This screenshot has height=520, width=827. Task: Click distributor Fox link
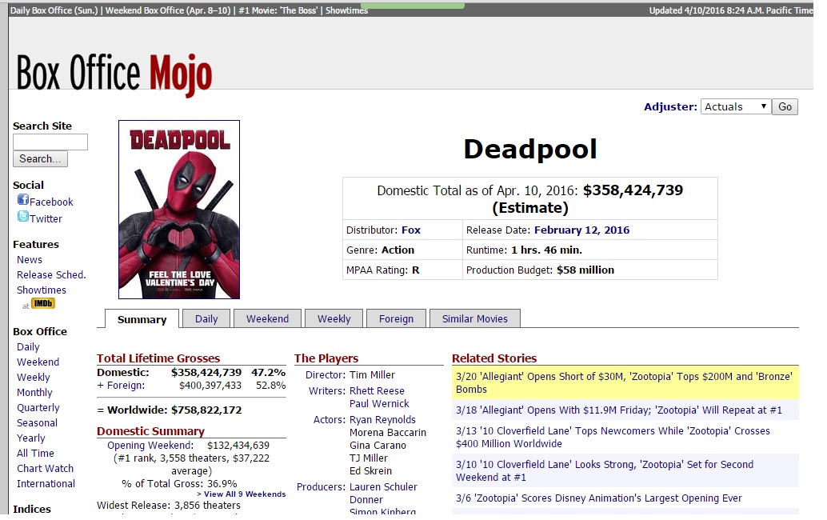click(411, 230)
